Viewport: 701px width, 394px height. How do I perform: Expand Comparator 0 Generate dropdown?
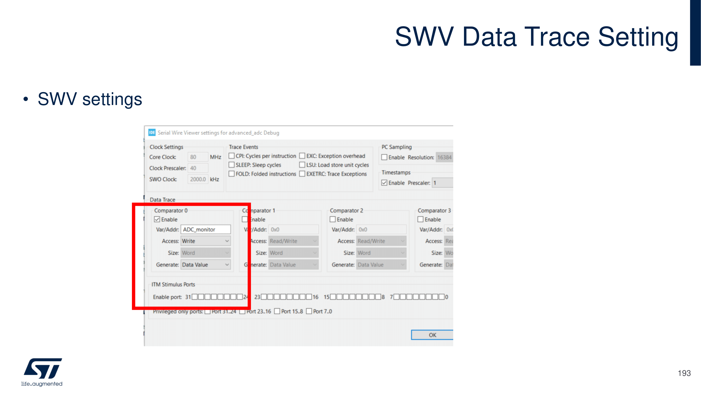tap(206, 265)
